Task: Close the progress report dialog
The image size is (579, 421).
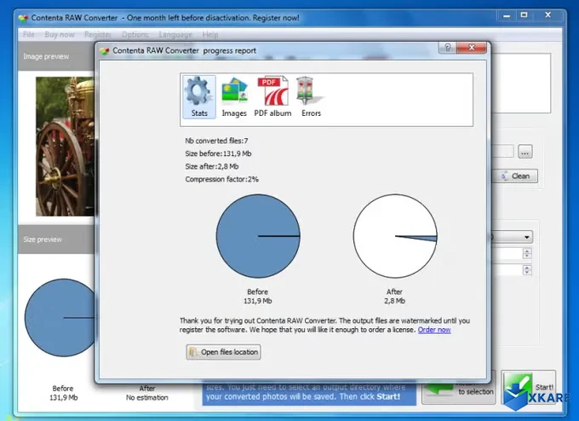Action: (472, 48)
